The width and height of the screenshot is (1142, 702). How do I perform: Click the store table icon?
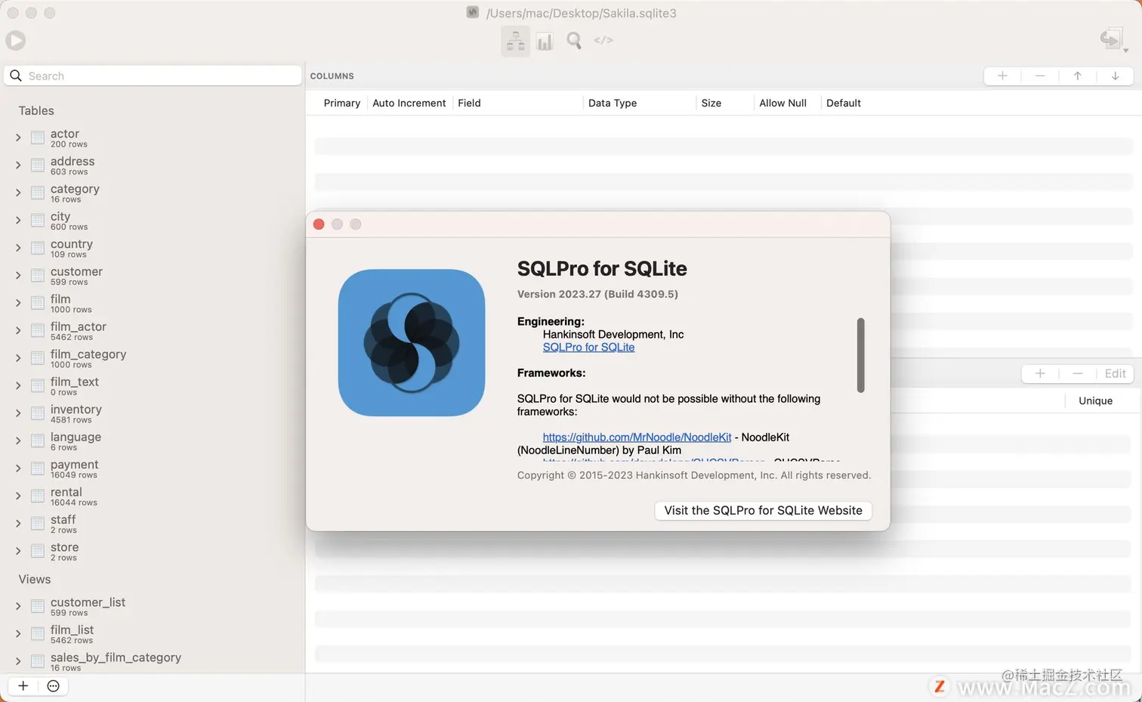point(37,551)
